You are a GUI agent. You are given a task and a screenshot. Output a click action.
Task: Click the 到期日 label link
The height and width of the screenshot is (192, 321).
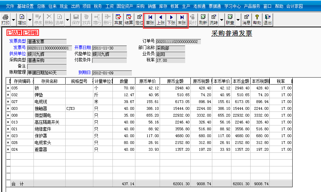[x=84, y=73]
